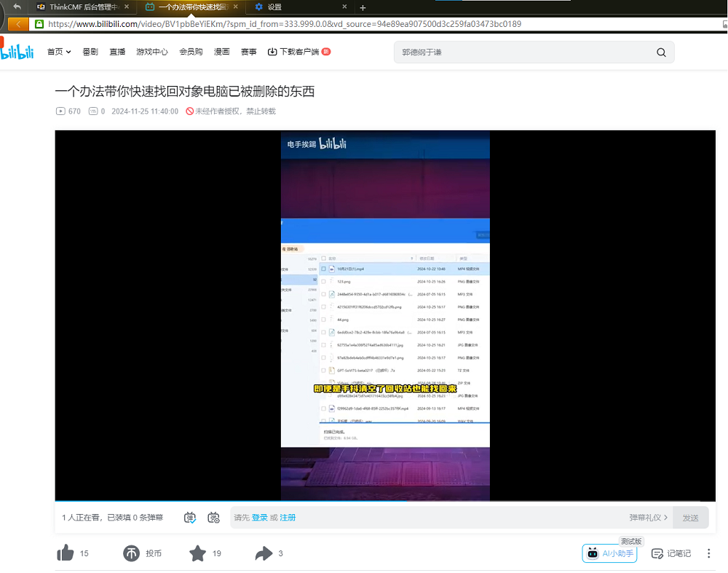Give the video a like
Viewport: 728px width, 573px height.
click(x=65, y=553)
